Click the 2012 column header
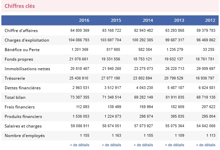The image size is (220, 150). click(x=210, y=20)
